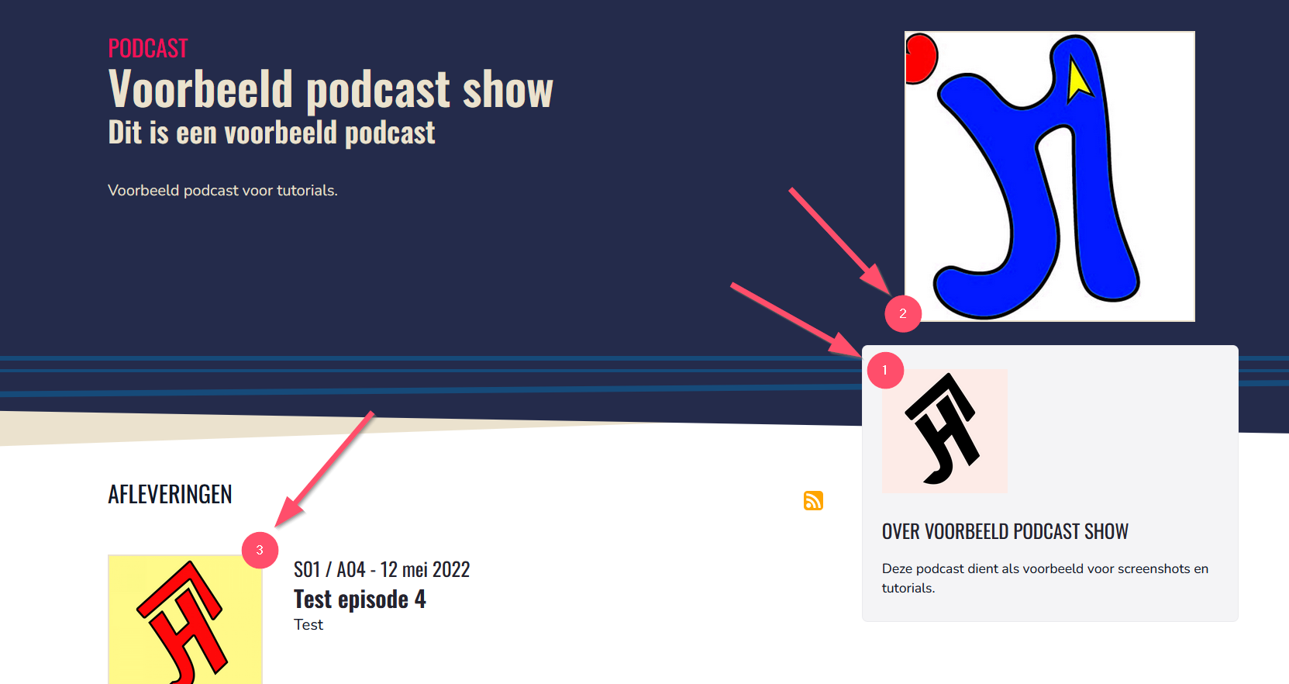
Task: Click the text Voorbeeld podcast voor tutorials.
Action: click(x=222, y=190)
